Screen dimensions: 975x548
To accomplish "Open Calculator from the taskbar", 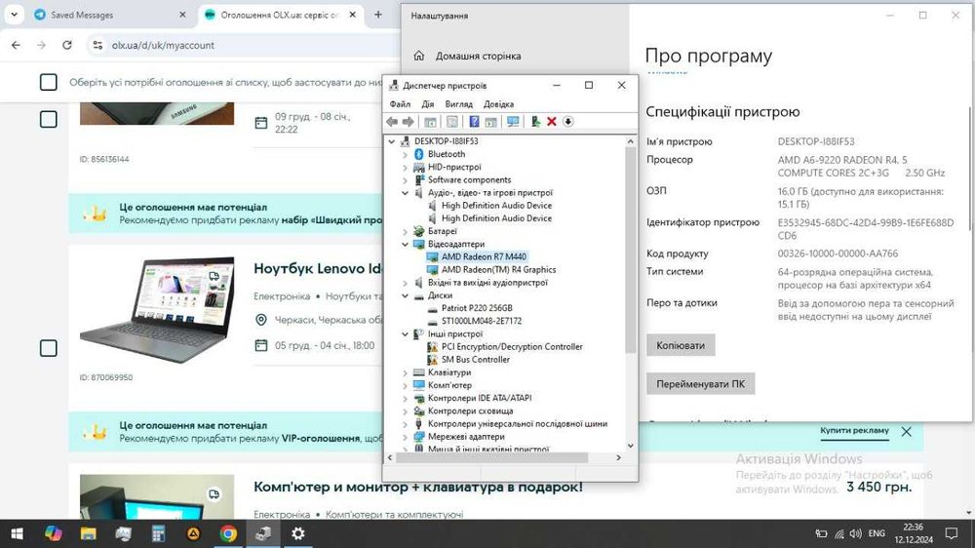I will (159, 533).
